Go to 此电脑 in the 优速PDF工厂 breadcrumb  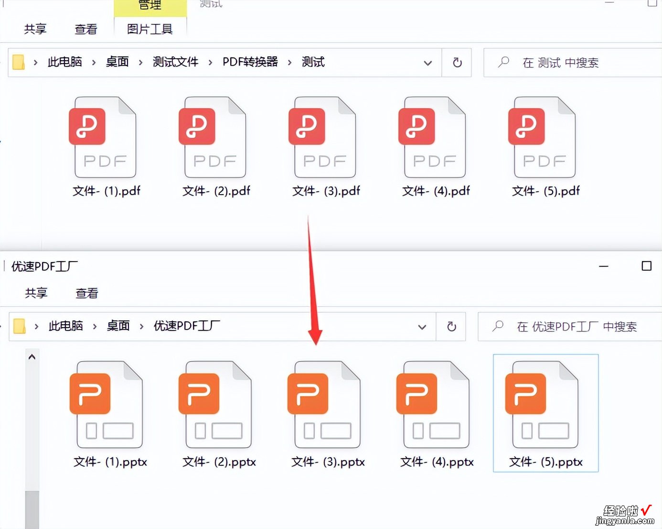(x=66, y=326)
